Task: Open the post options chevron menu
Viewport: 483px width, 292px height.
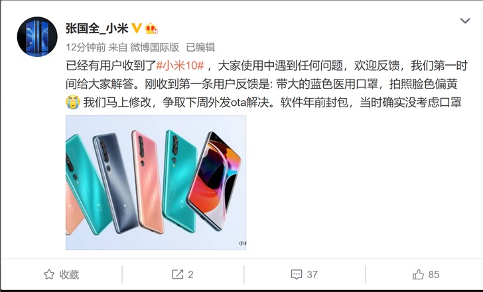Action: coord(465,21)
